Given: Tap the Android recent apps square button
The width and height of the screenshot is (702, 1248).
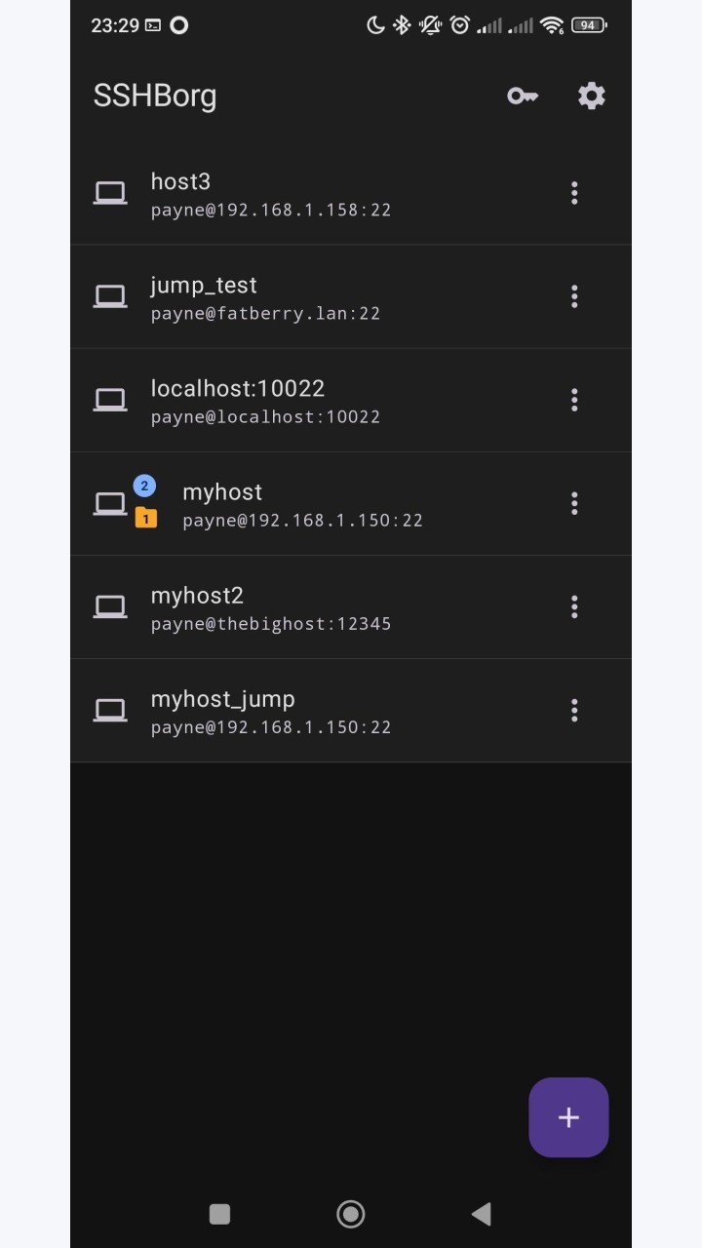Looking at the screenshot, I should 219,1214.
